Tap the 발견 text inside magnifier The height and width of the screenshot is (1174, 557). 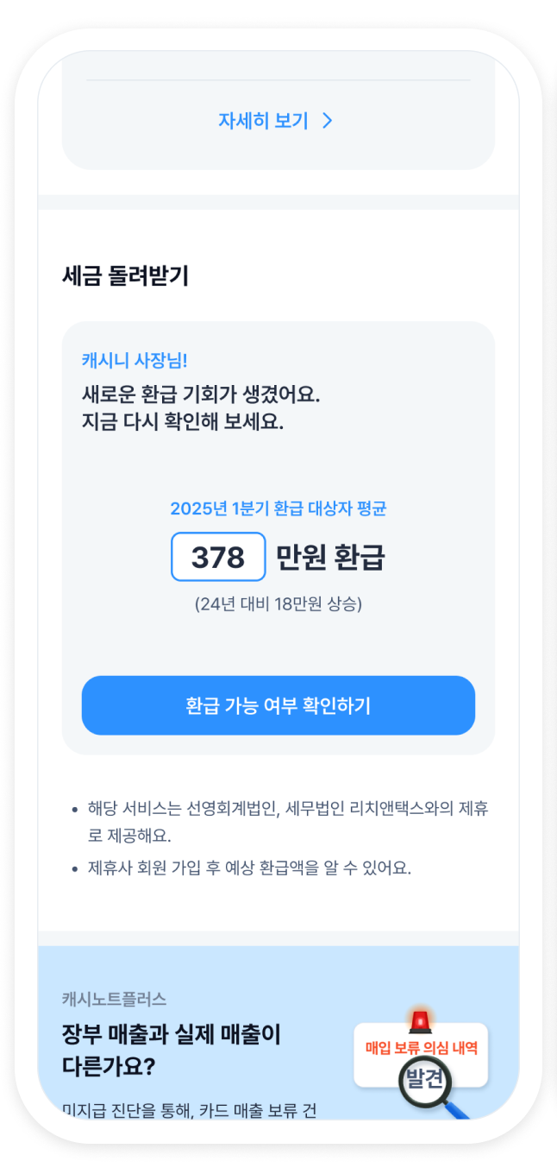click(x=424, y=1077)
